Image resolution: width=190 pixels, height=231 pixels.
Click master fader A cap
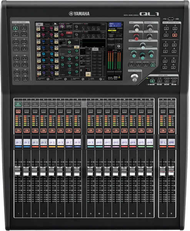click(x=162, y=171)
